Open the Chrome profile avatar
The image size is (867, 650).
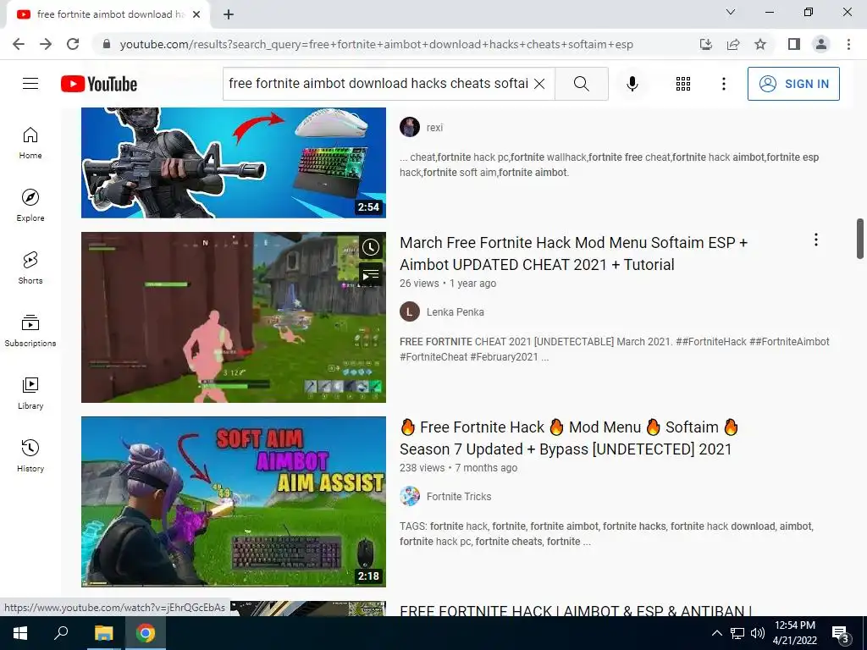click(x=821, y=44)
